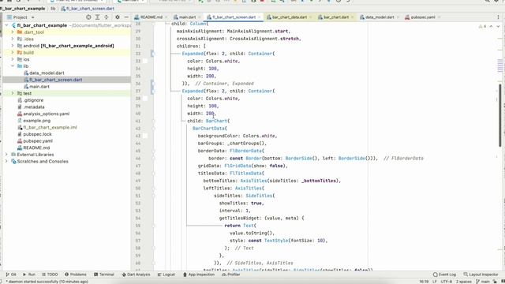Viewport: 505px width, 284px height.
Task: Jump to next highlighted error arrow
Action: tap(498, 26)
